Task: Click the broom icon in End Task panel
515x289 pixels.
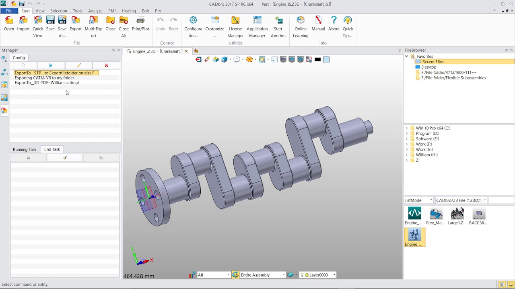Action: pyautogui.click(x=65, y=158)
